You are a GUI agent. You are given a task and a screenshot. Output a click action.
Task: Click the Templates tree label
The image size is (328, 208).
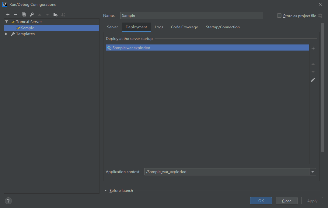[x=25, y=34]
